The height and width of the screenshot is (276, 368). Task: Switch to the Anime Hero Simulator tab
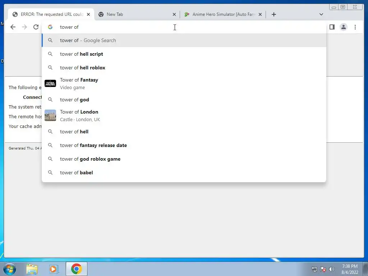pos(223,14)
